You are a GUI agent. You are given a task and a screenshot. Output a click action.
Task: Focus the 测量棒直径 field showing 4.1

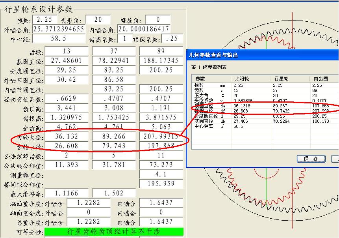[x=161, y=174]
